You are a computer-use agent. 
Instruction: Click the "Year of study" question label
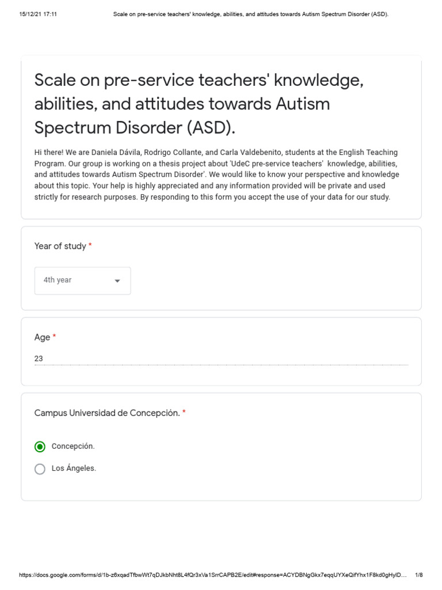[60, 246]
